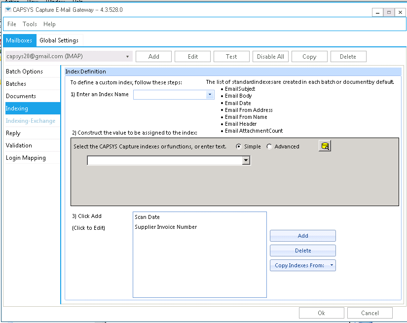Click the Email Header text
The image size is (407, 323).
pyautogui.click(x=241, y=124)
